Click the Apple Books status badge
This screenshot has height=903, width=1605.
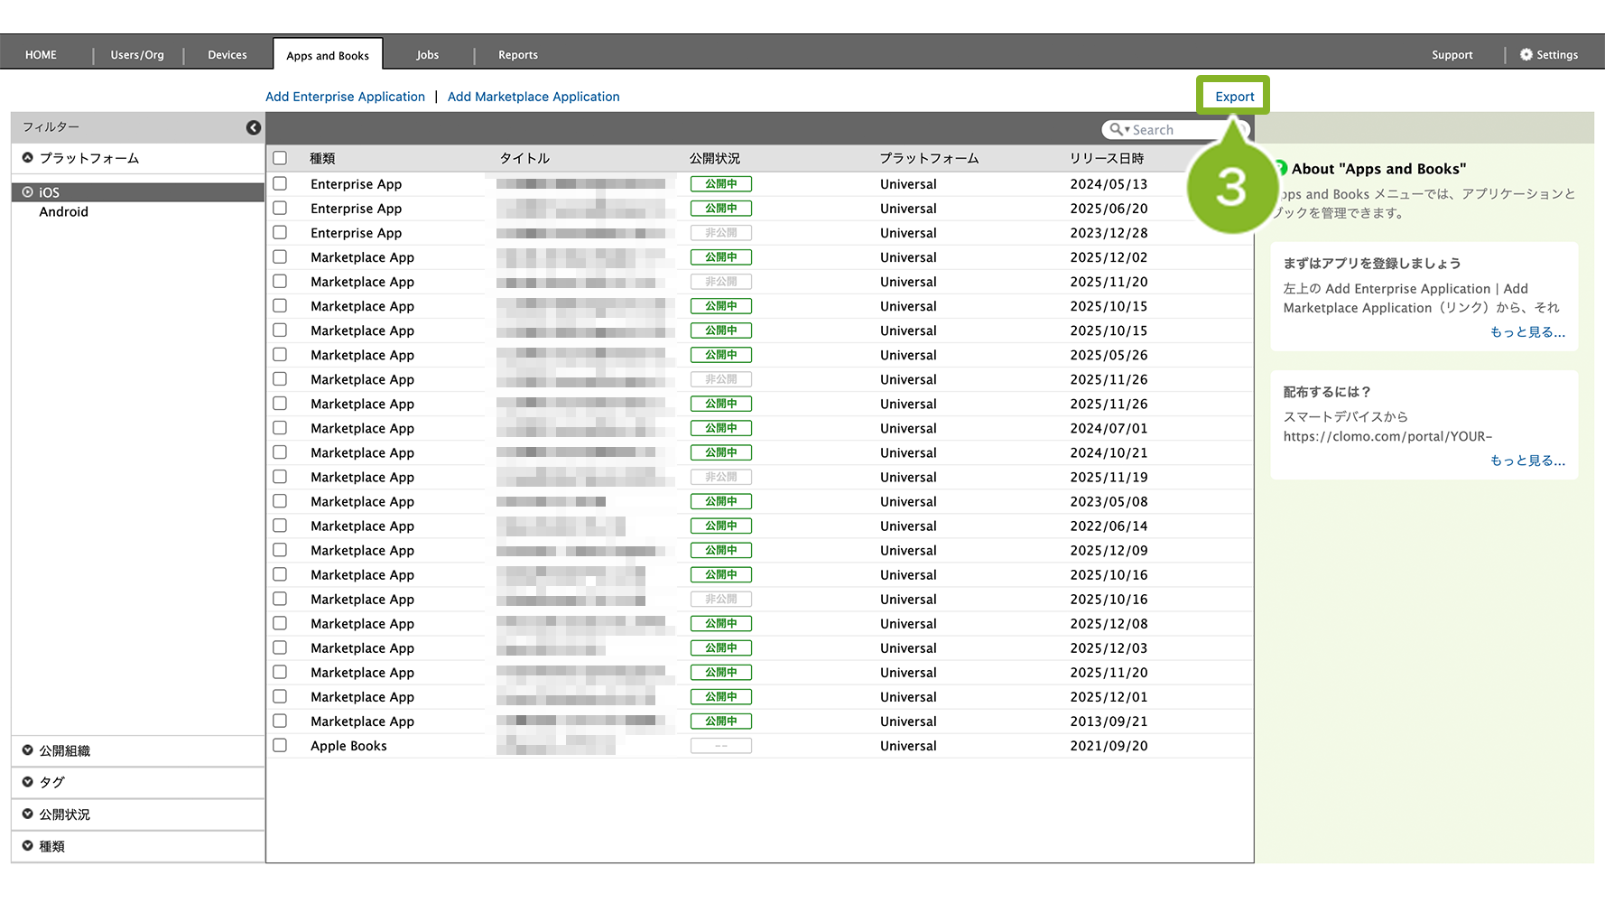tap(720, 746)
